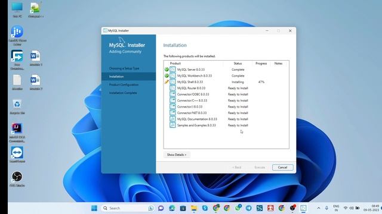Select the Installation step in sidebar

[x=128, y=77]
